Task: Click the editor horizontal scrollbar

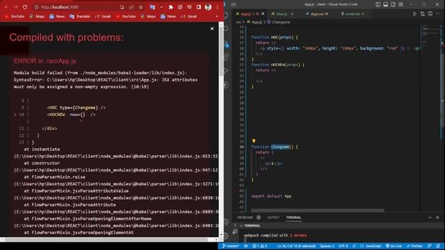Action: 318,210
